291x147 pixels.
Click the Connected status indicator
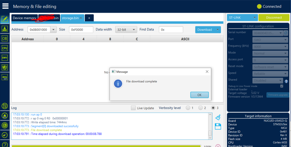(x=269, y=6)
